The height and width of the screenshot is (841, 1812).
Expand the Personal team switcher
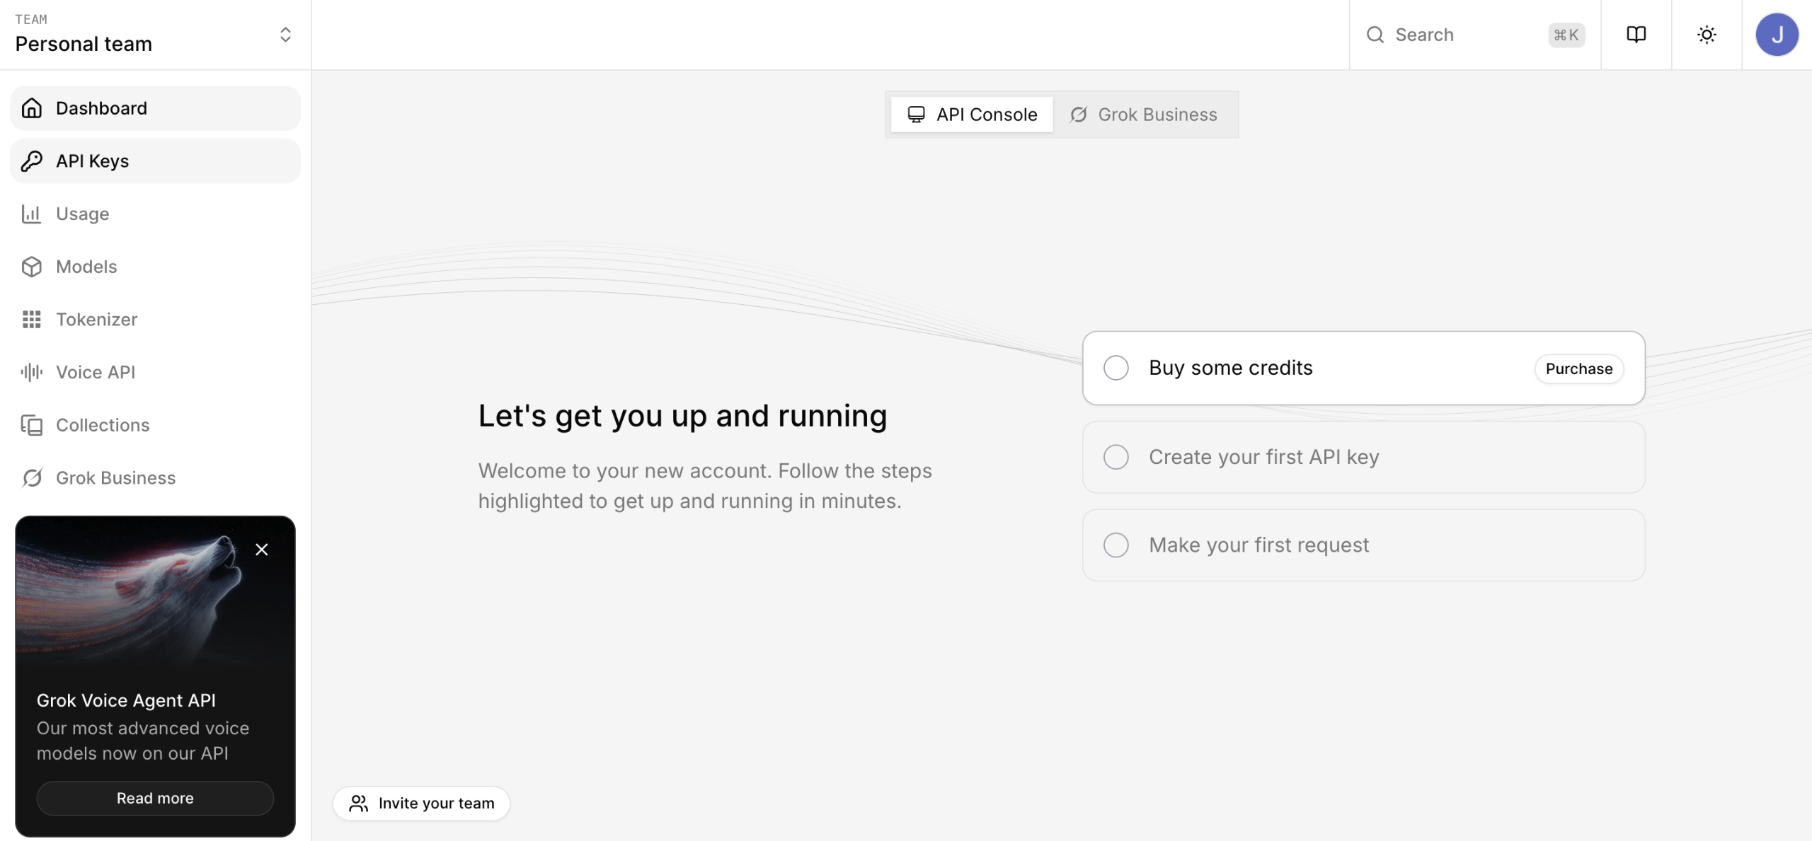pos(285,35)
